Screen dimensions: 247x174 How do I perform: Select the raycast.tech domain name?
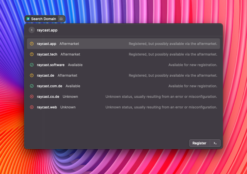47,54
